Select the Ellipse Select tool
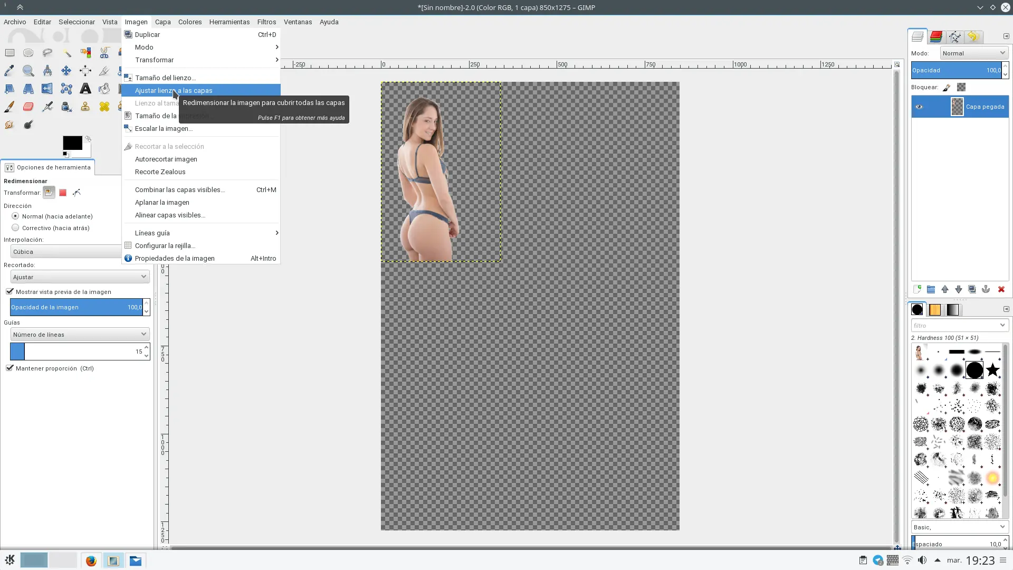 pyautogui.click(x=28, y=53)
